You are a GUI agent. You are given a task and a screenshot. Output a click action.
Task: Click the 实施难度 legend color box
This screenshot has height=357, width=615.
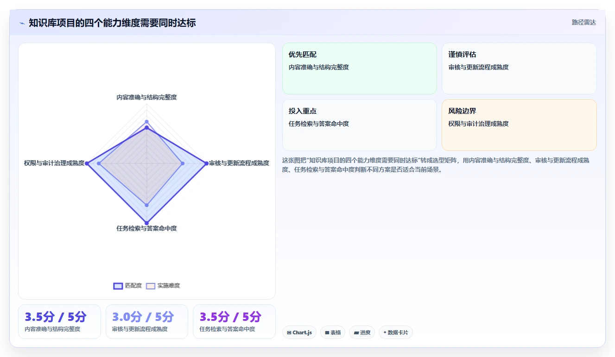[151, 286]
